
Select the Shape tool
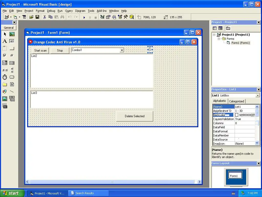pyautogui.click(x=5, y=92)
